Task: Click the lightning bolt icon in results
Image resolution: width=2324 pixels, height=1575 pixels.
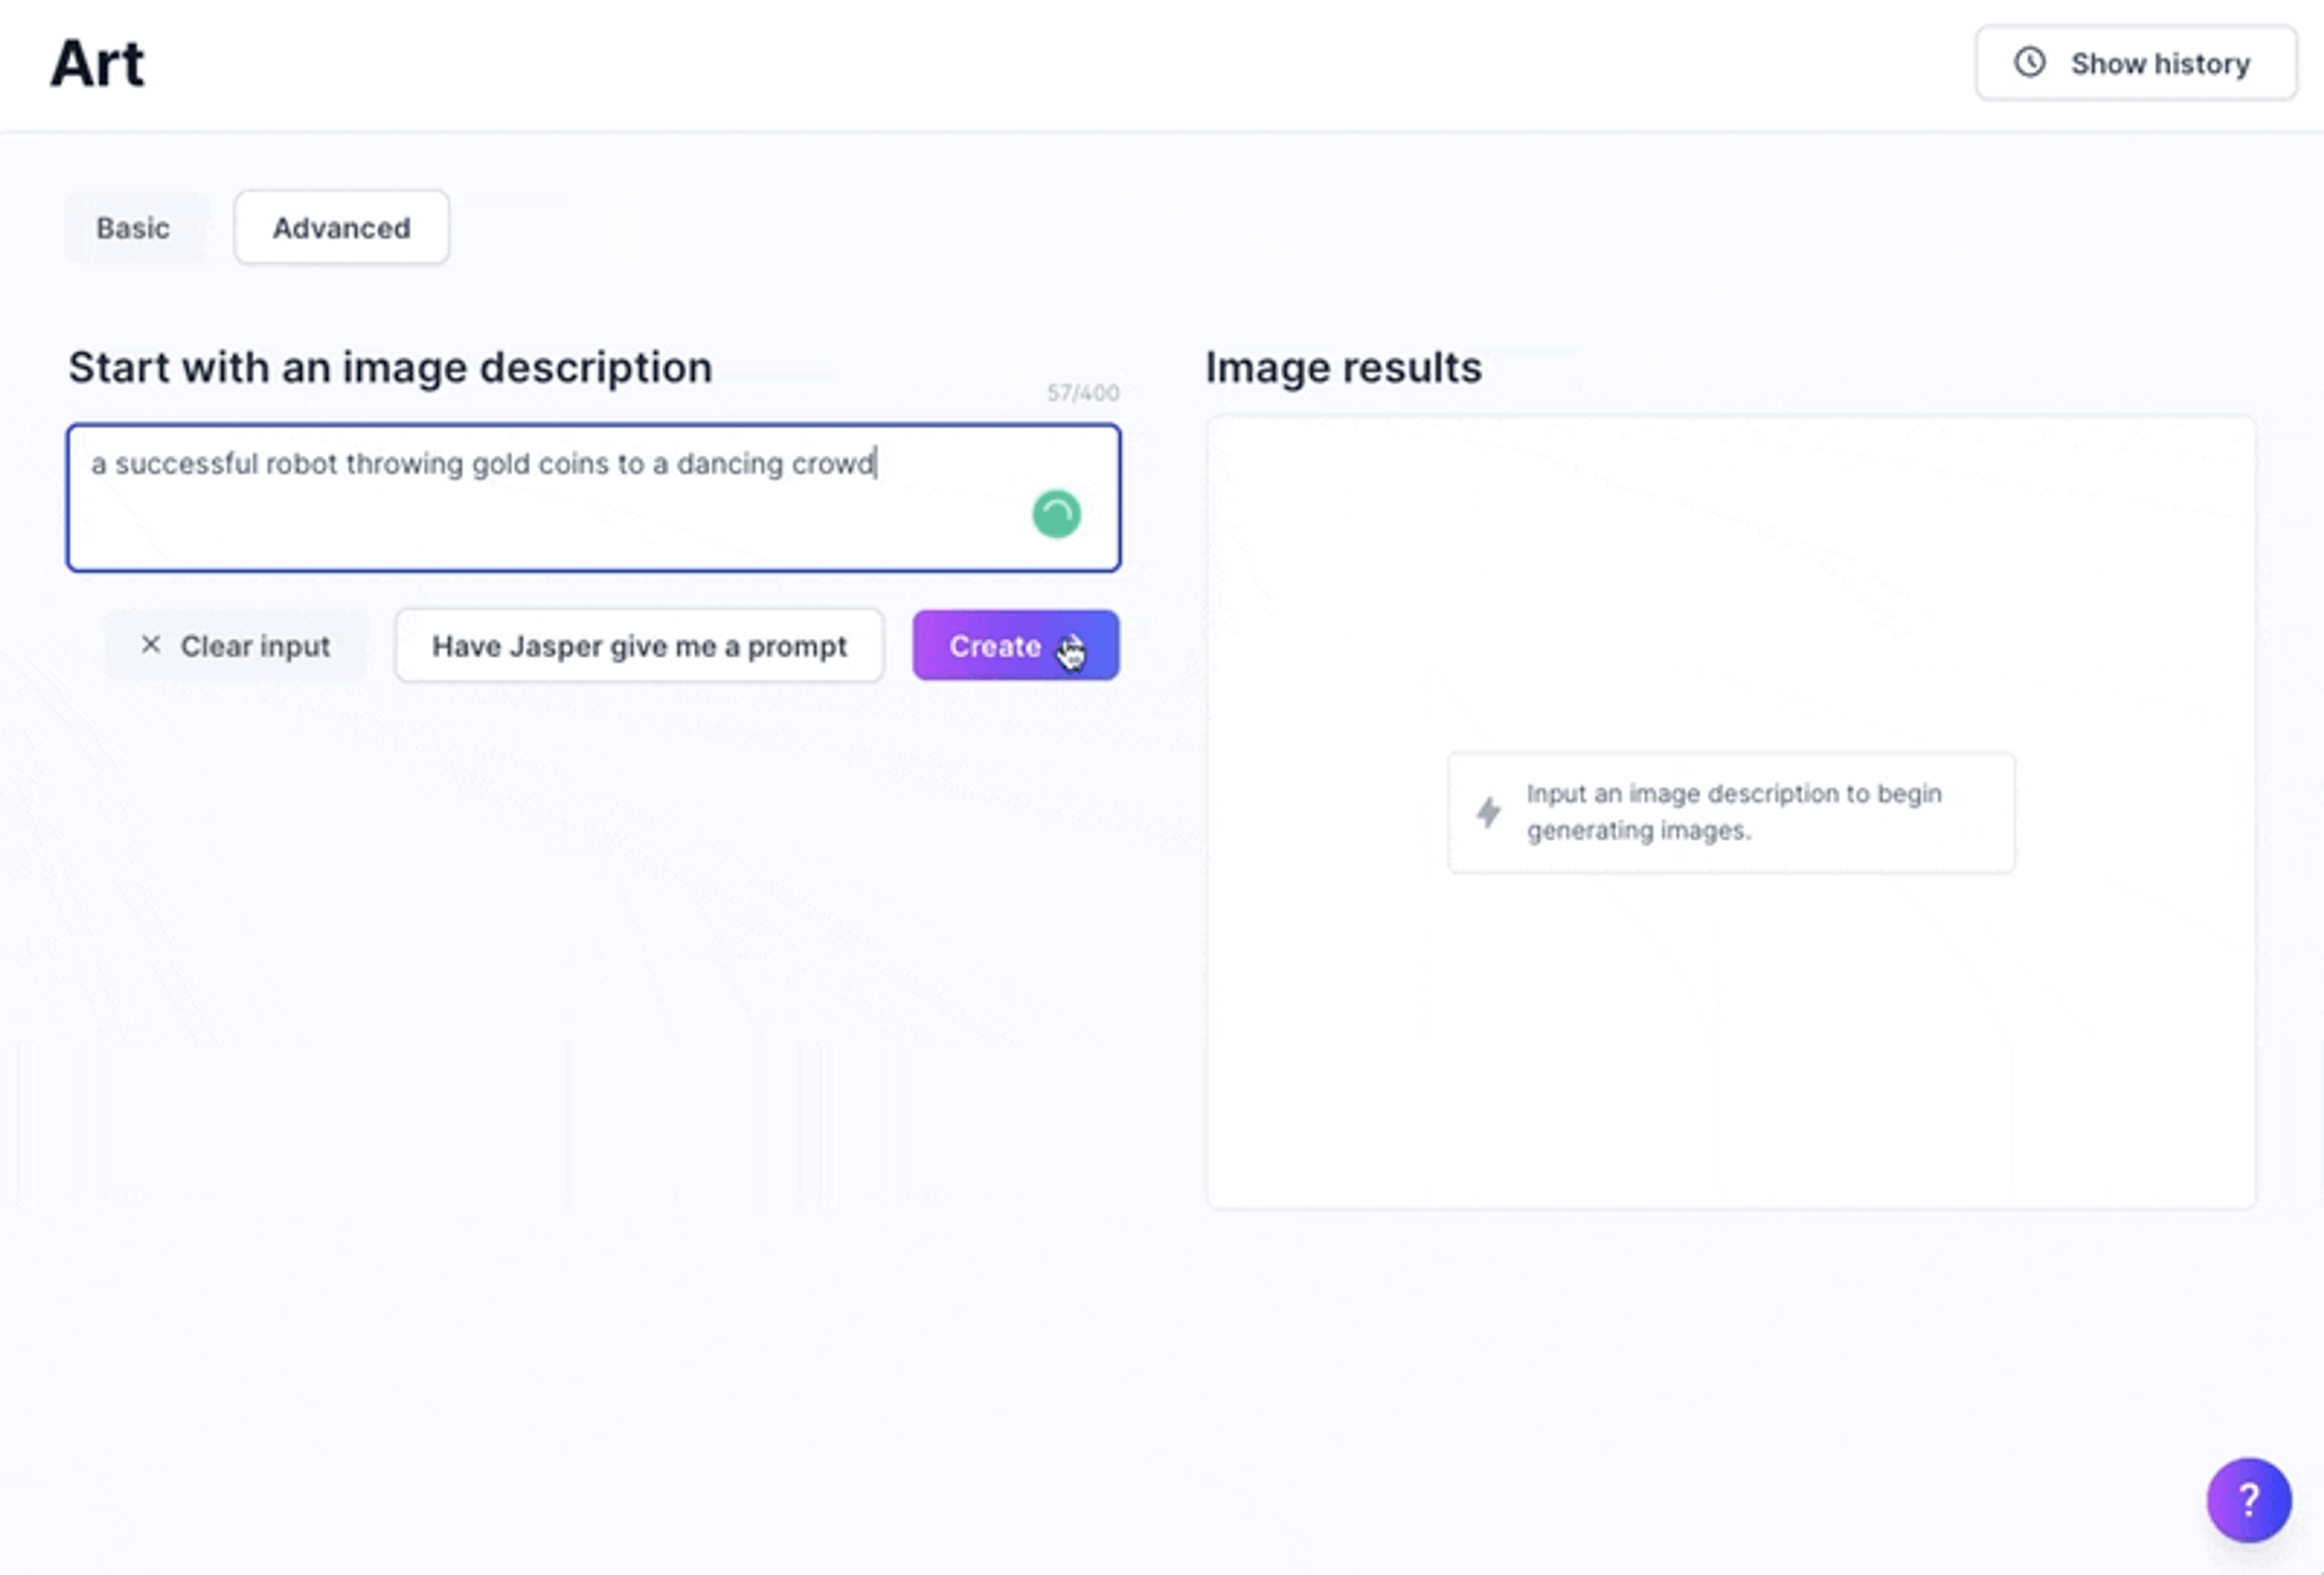Action: tap(1489, 812)
